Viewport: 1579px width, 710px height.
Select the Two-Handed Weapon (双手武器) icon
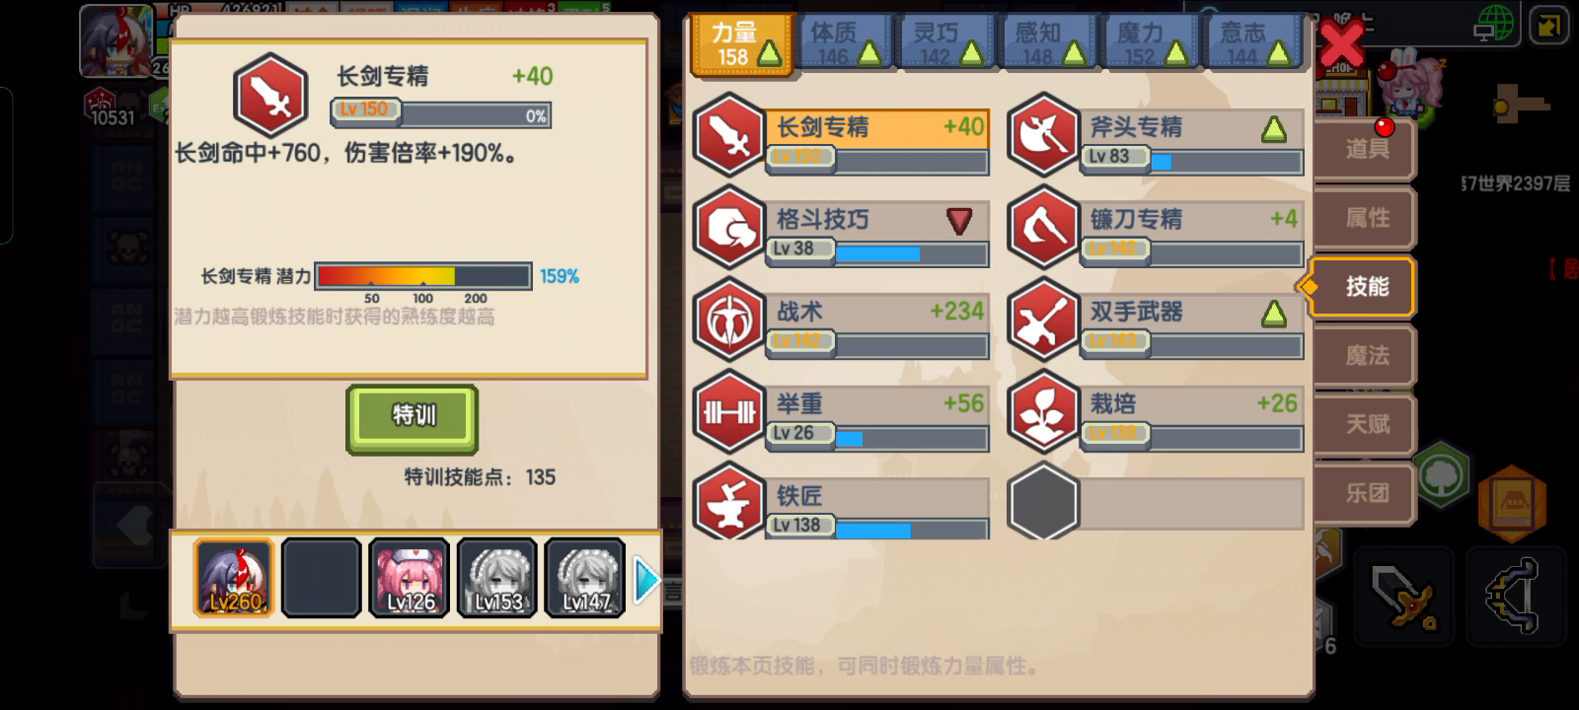tap(1043, 320)
